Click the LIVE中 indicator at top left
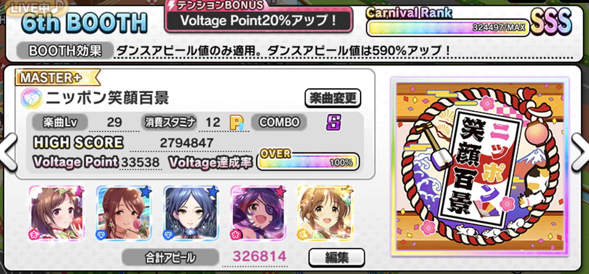This screenshot has width=589, height=274. coord(35,8)
